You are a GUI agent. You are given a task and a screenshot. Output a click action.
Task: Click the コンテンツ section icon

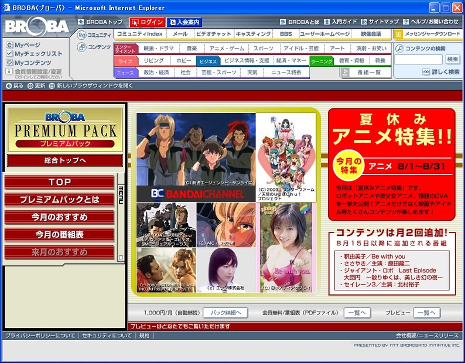(x=81, y=47)
